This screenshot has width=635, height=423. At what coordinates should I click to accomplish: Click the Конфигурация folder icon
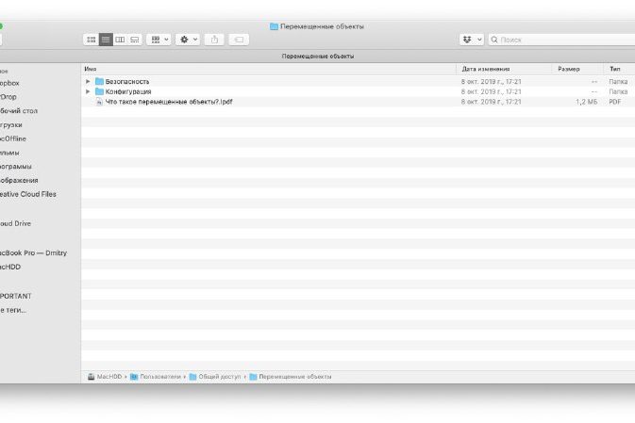100,91
